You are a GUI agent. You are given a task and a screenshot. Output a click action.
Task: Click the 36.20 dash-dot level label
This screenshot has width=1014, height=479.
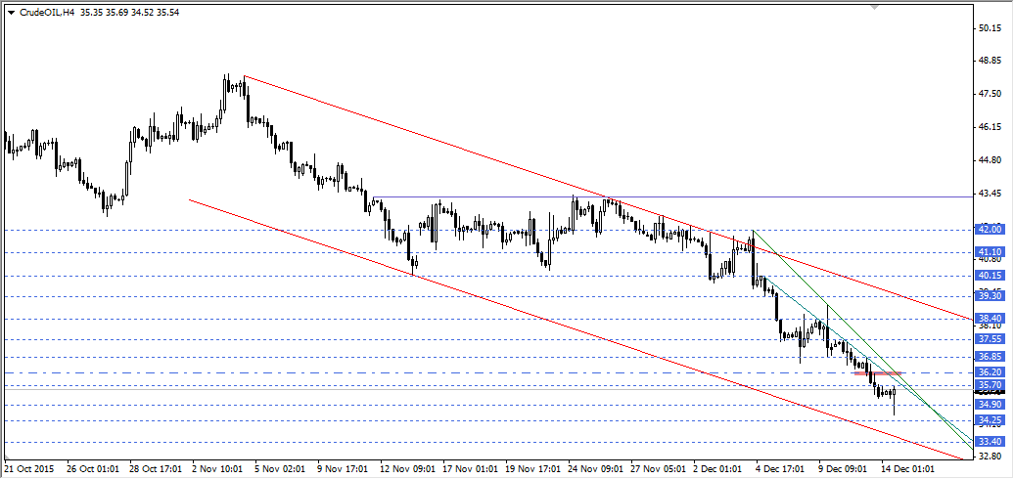coord(990,372)
